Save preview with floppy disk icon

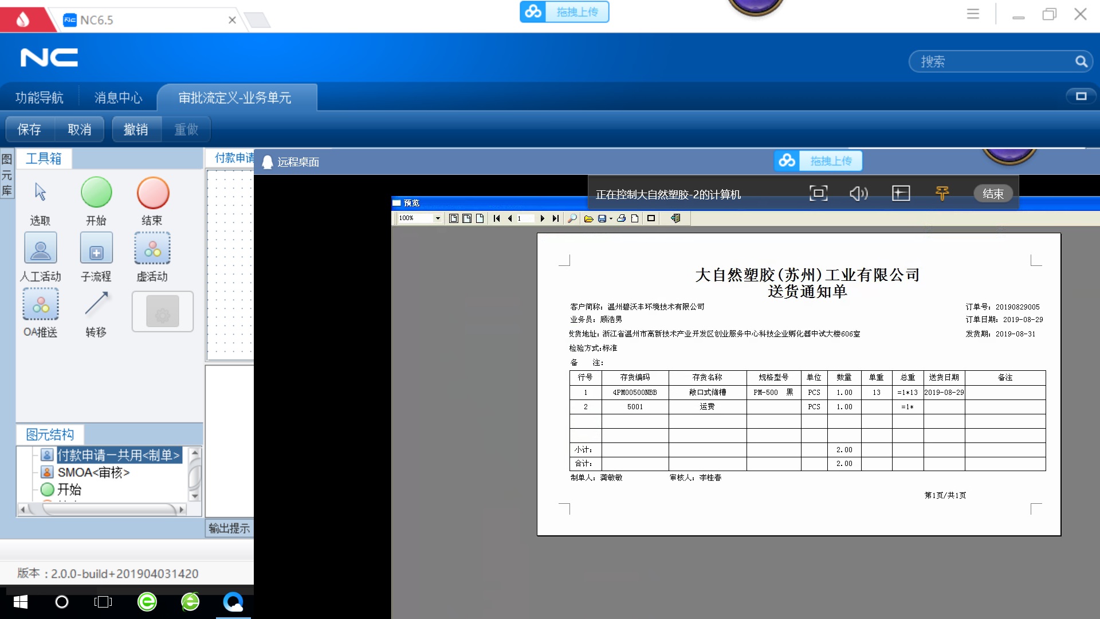point(602,218)
